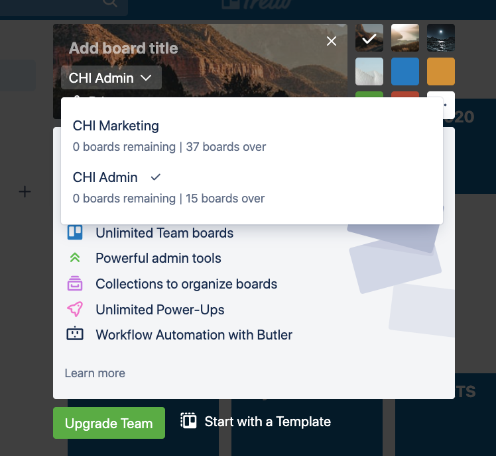Open the Learn more link
Viewport: 496px width, 456px height.
95,373
